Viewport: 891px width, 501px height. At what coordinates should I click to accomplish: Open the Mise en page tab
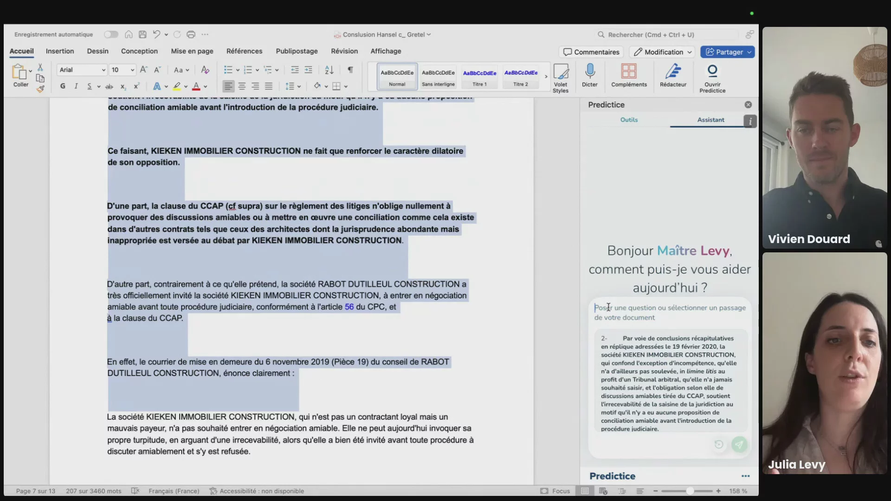pos(192,51)
